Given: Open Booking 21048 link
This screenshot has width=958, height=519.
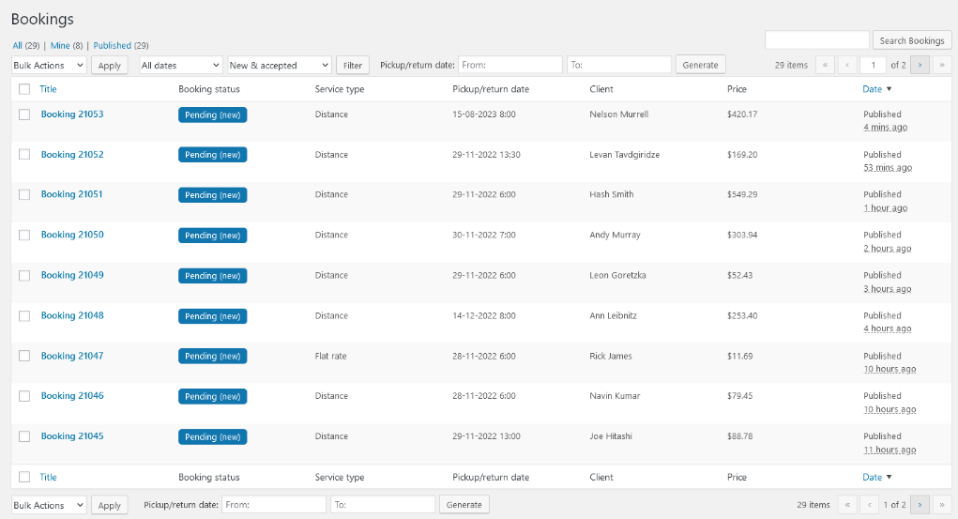Looking at the screenshot, I should (72, 314).
